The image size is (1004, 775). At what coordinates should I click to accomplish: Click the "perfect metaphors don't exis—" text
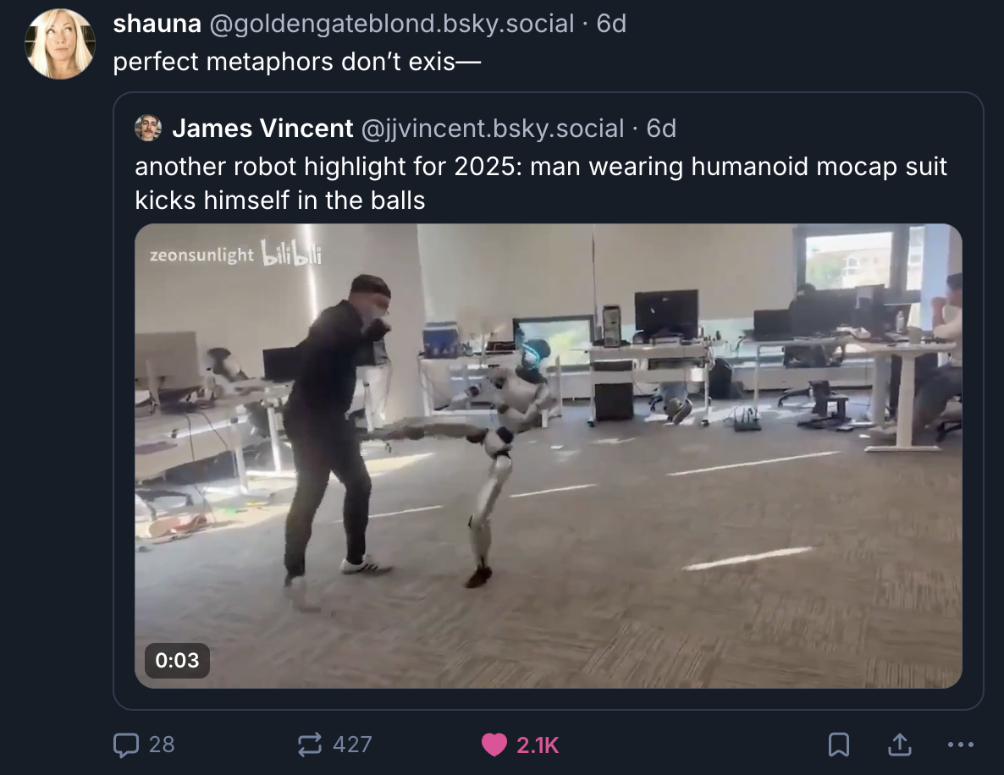point(297,63)
